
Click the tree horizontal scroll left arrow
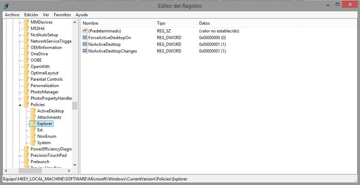click(6, 171)
